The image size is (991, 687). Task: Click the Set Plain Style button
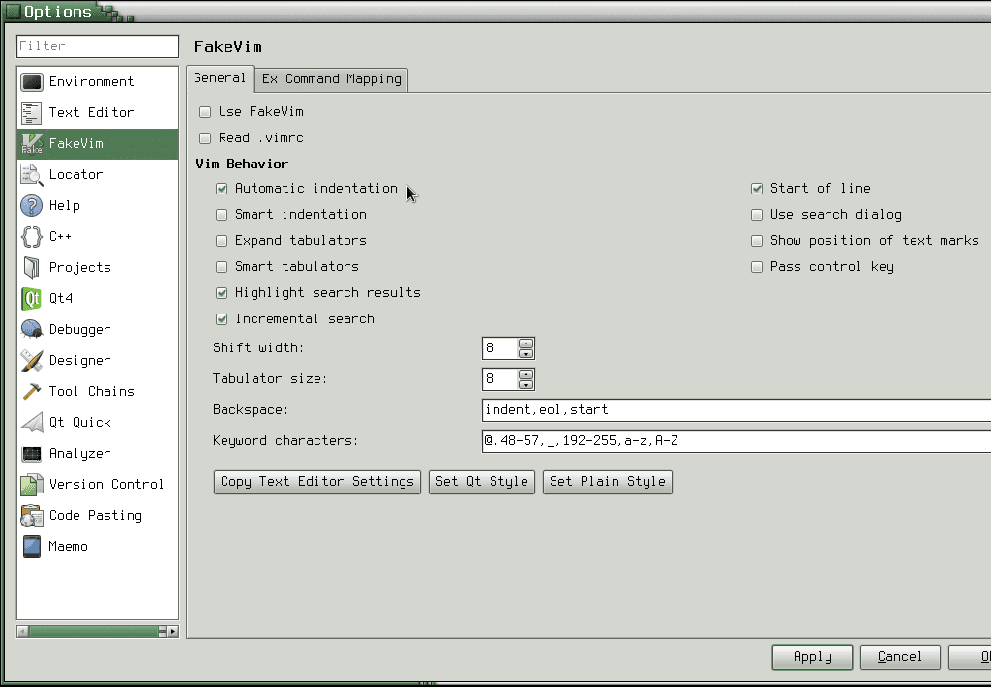click(x=608, y=482)
